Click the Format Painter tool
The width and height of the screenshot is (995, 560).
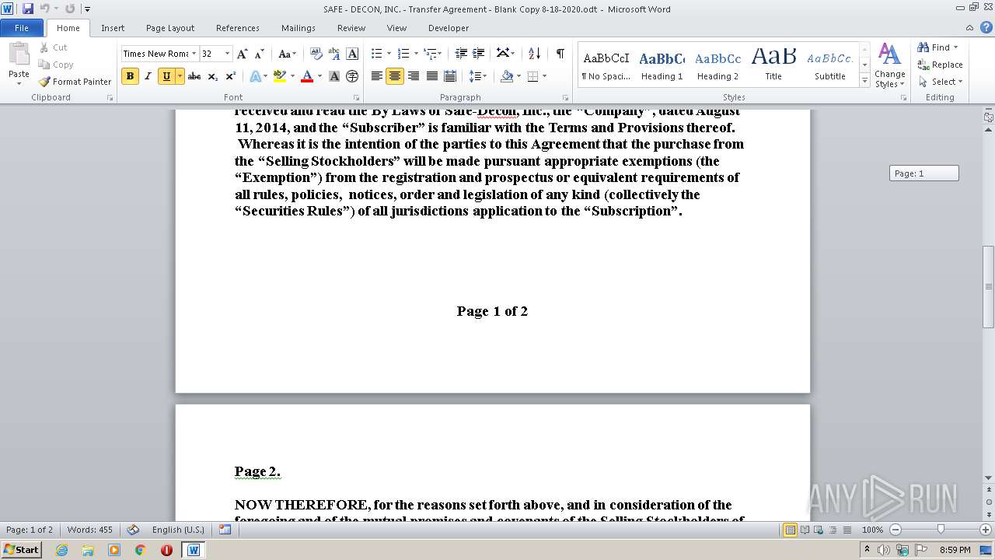click(75, 82)
